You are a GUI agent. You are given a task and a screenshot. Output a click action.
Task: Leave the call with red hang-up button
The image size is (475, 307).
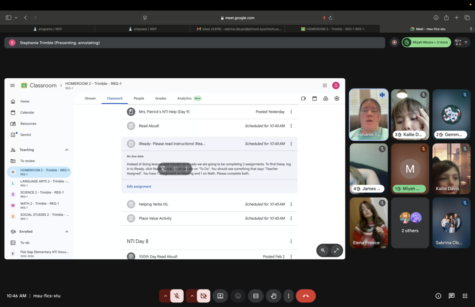(306, 296)
